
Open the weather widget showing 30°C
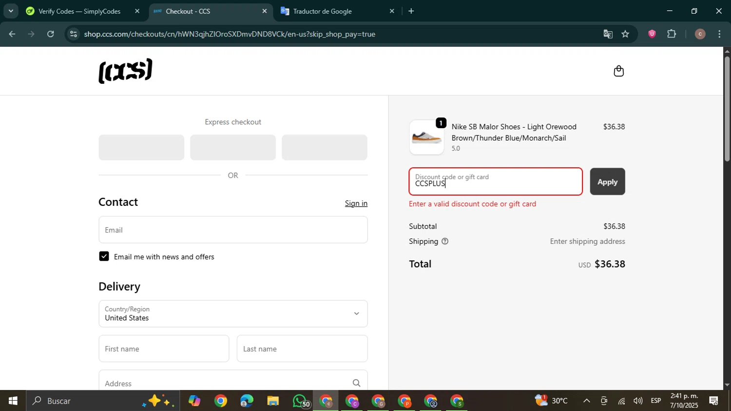[x=551, y=401]
